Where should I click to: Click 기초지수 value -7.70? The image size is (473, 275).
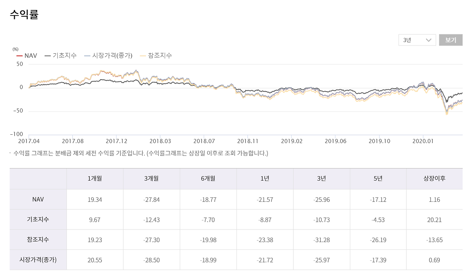[208, 220]
